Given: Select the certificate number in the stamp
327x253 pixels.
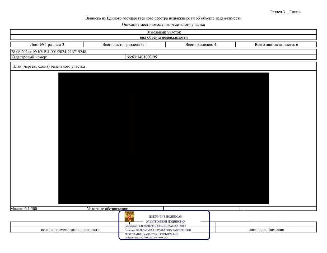Looking at the screenshot, I should click(162, 226).
